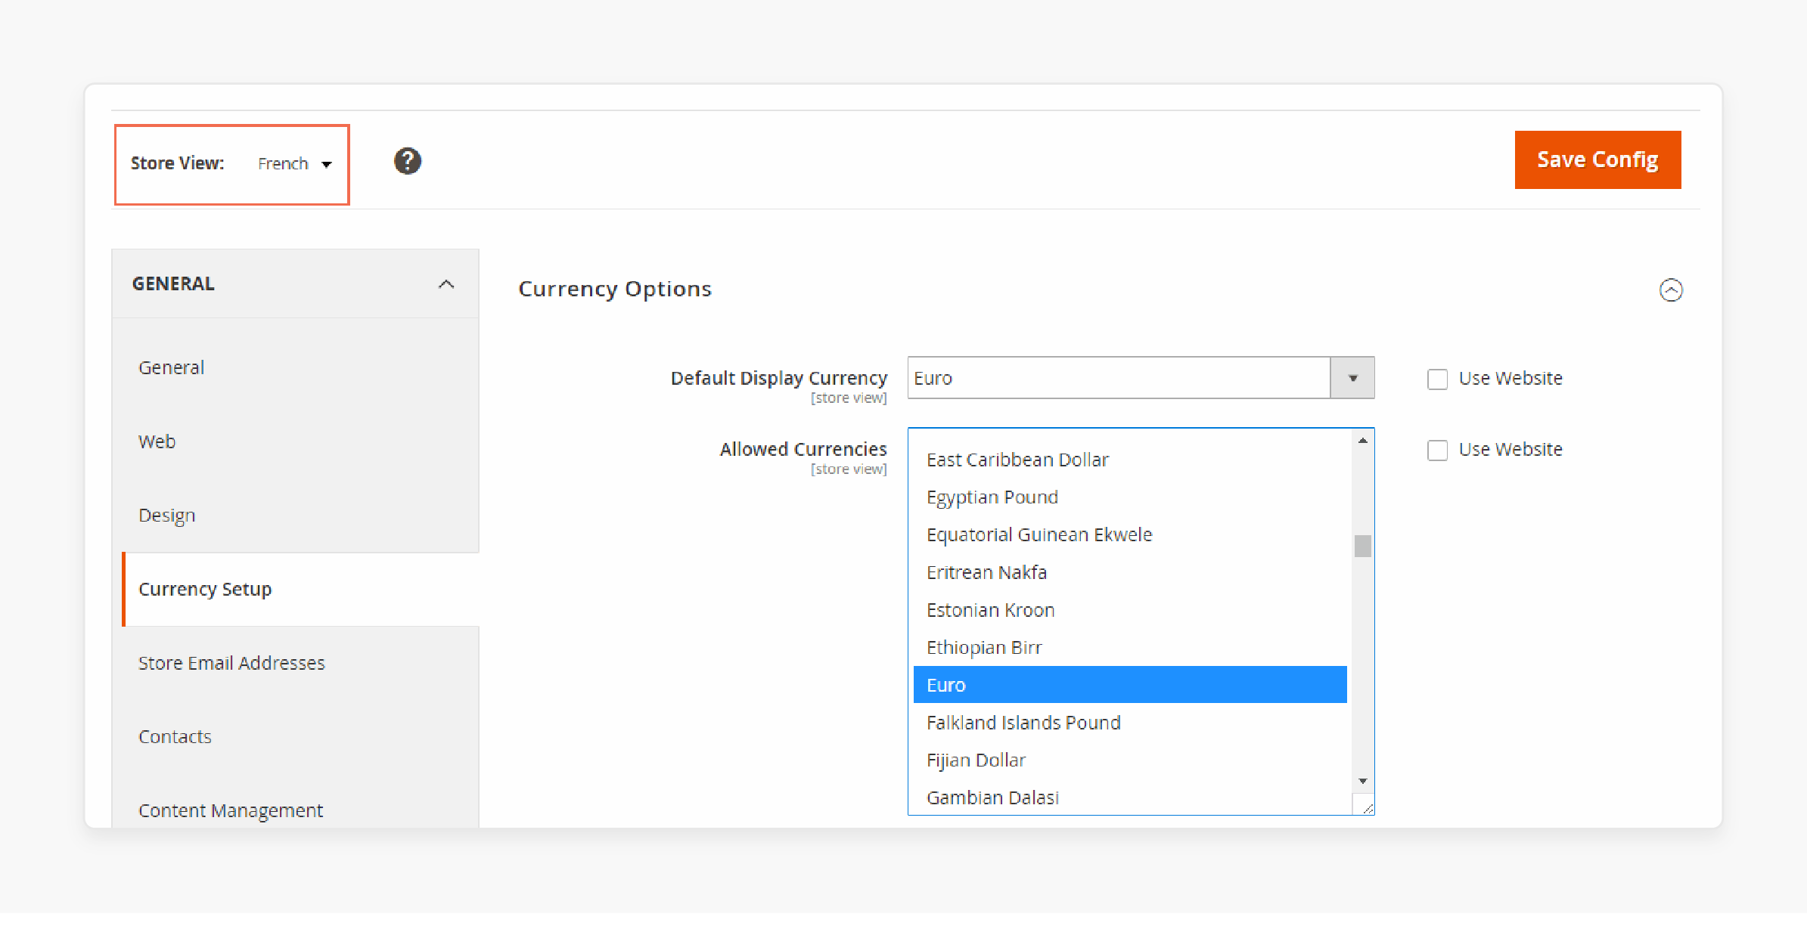Open the Web settings tab

(x=157, y=441)
